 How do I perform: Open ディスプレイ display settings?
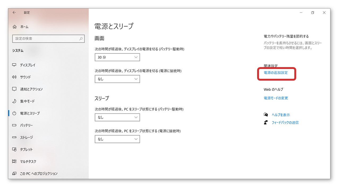pyautogui.click(x=28, y=65)
